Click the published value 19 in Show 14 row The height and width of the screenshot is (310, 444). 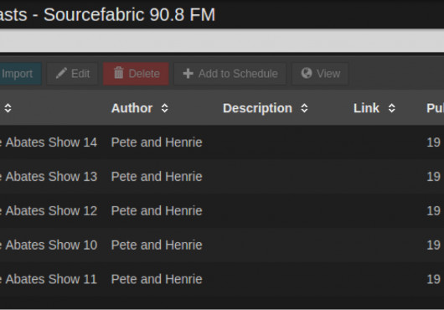point(433,142)
